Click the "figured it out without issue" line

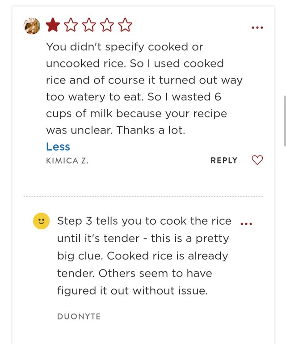(132, 290)
